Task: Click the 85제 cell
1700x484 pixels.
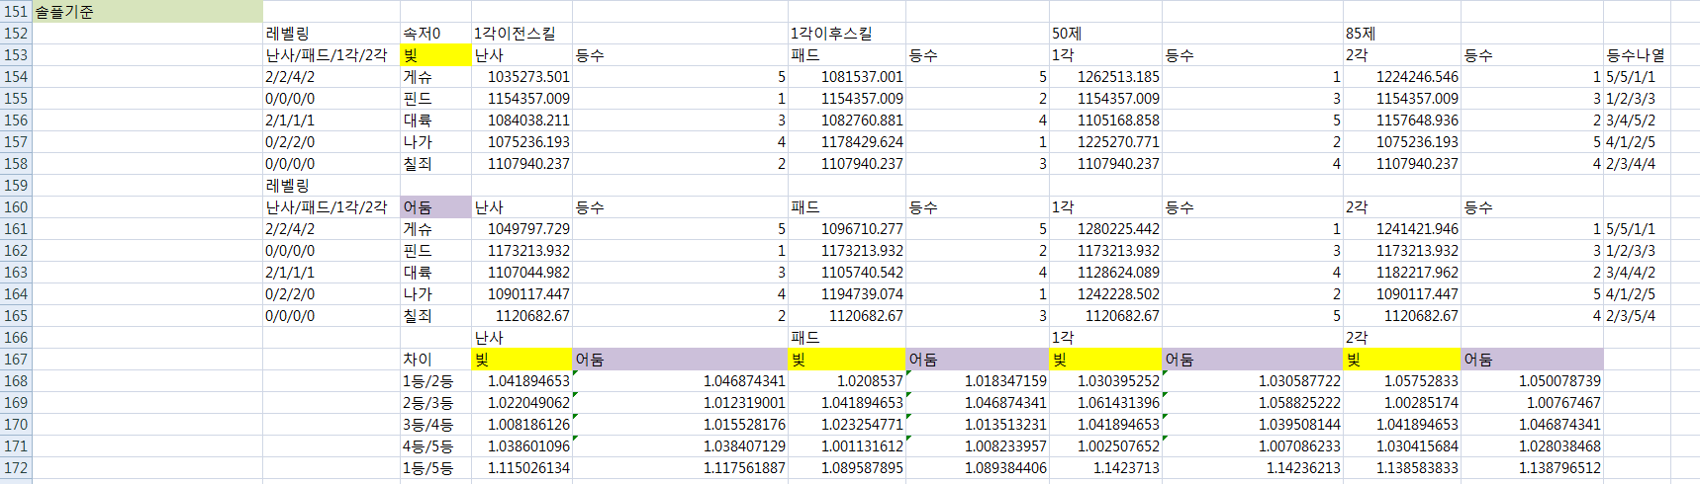Action: [x=1400, y=34]
